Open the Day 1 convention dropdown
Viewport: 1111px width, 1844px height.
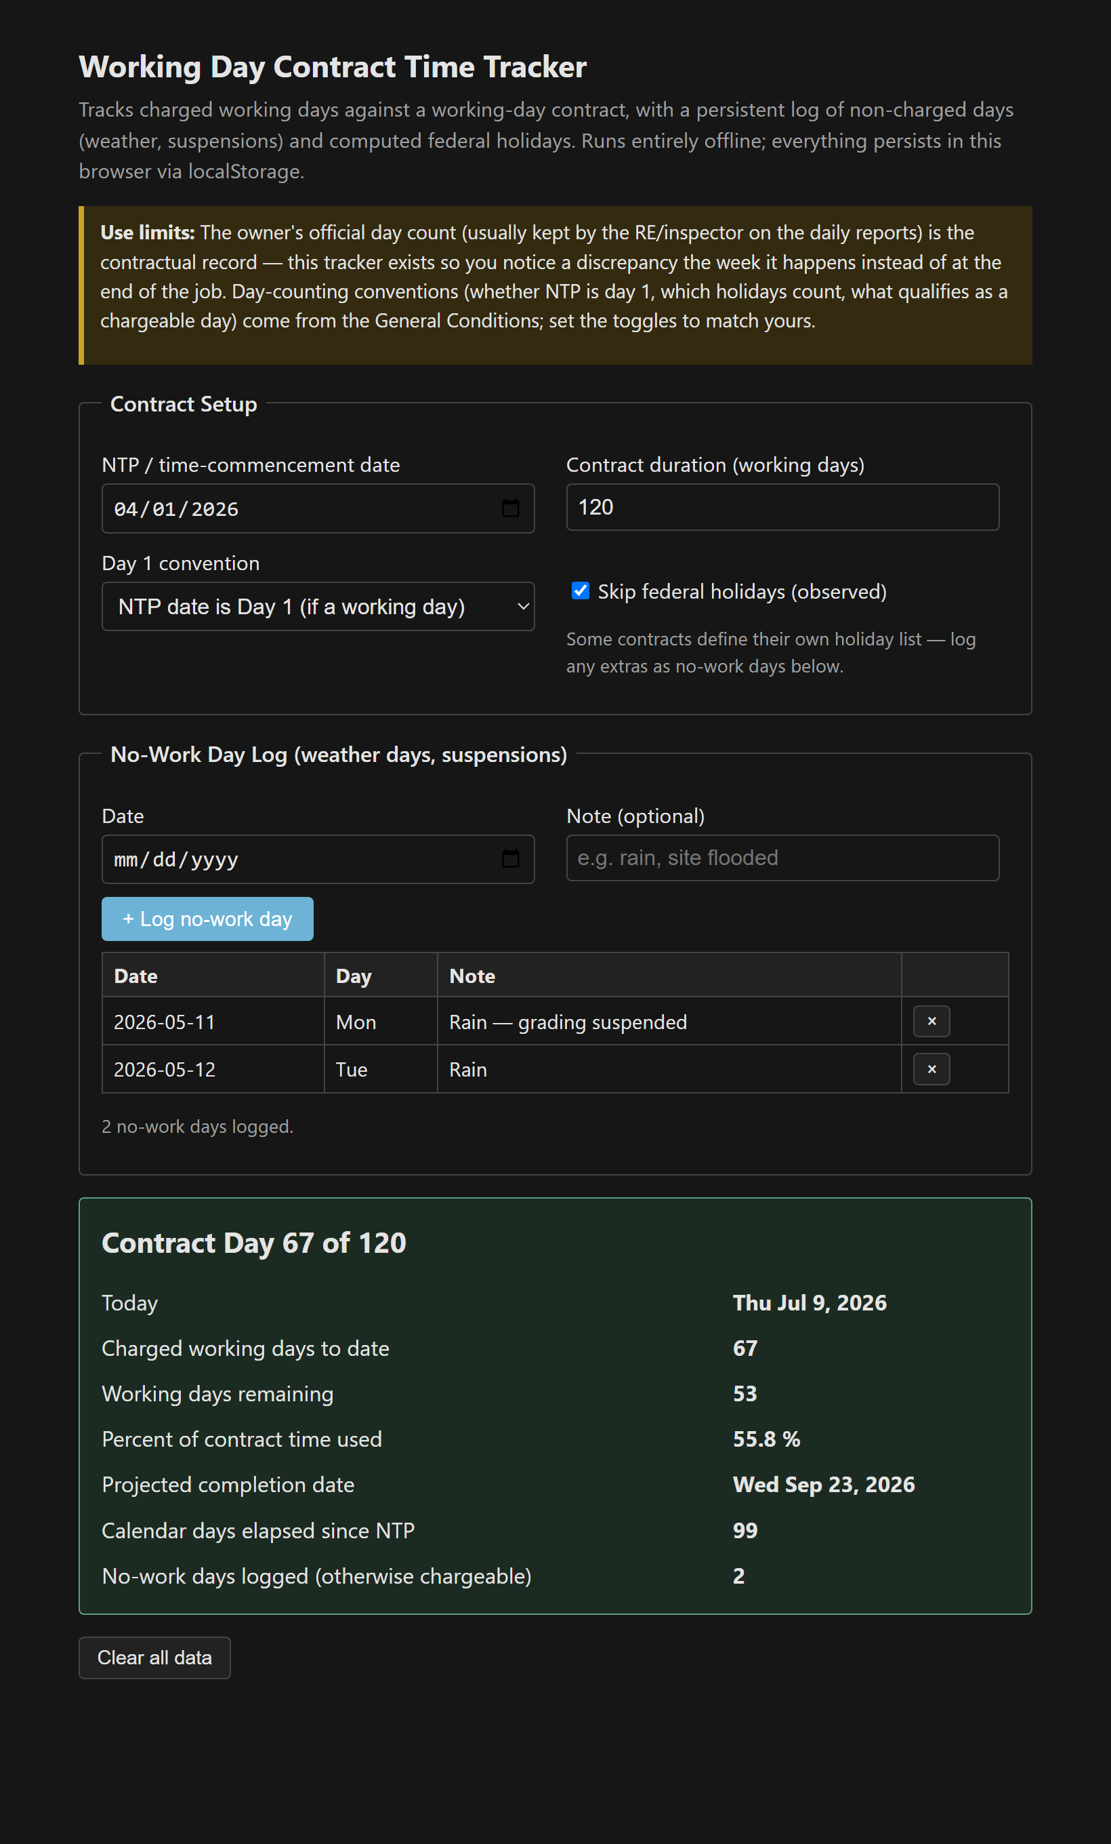click(318, 607)
